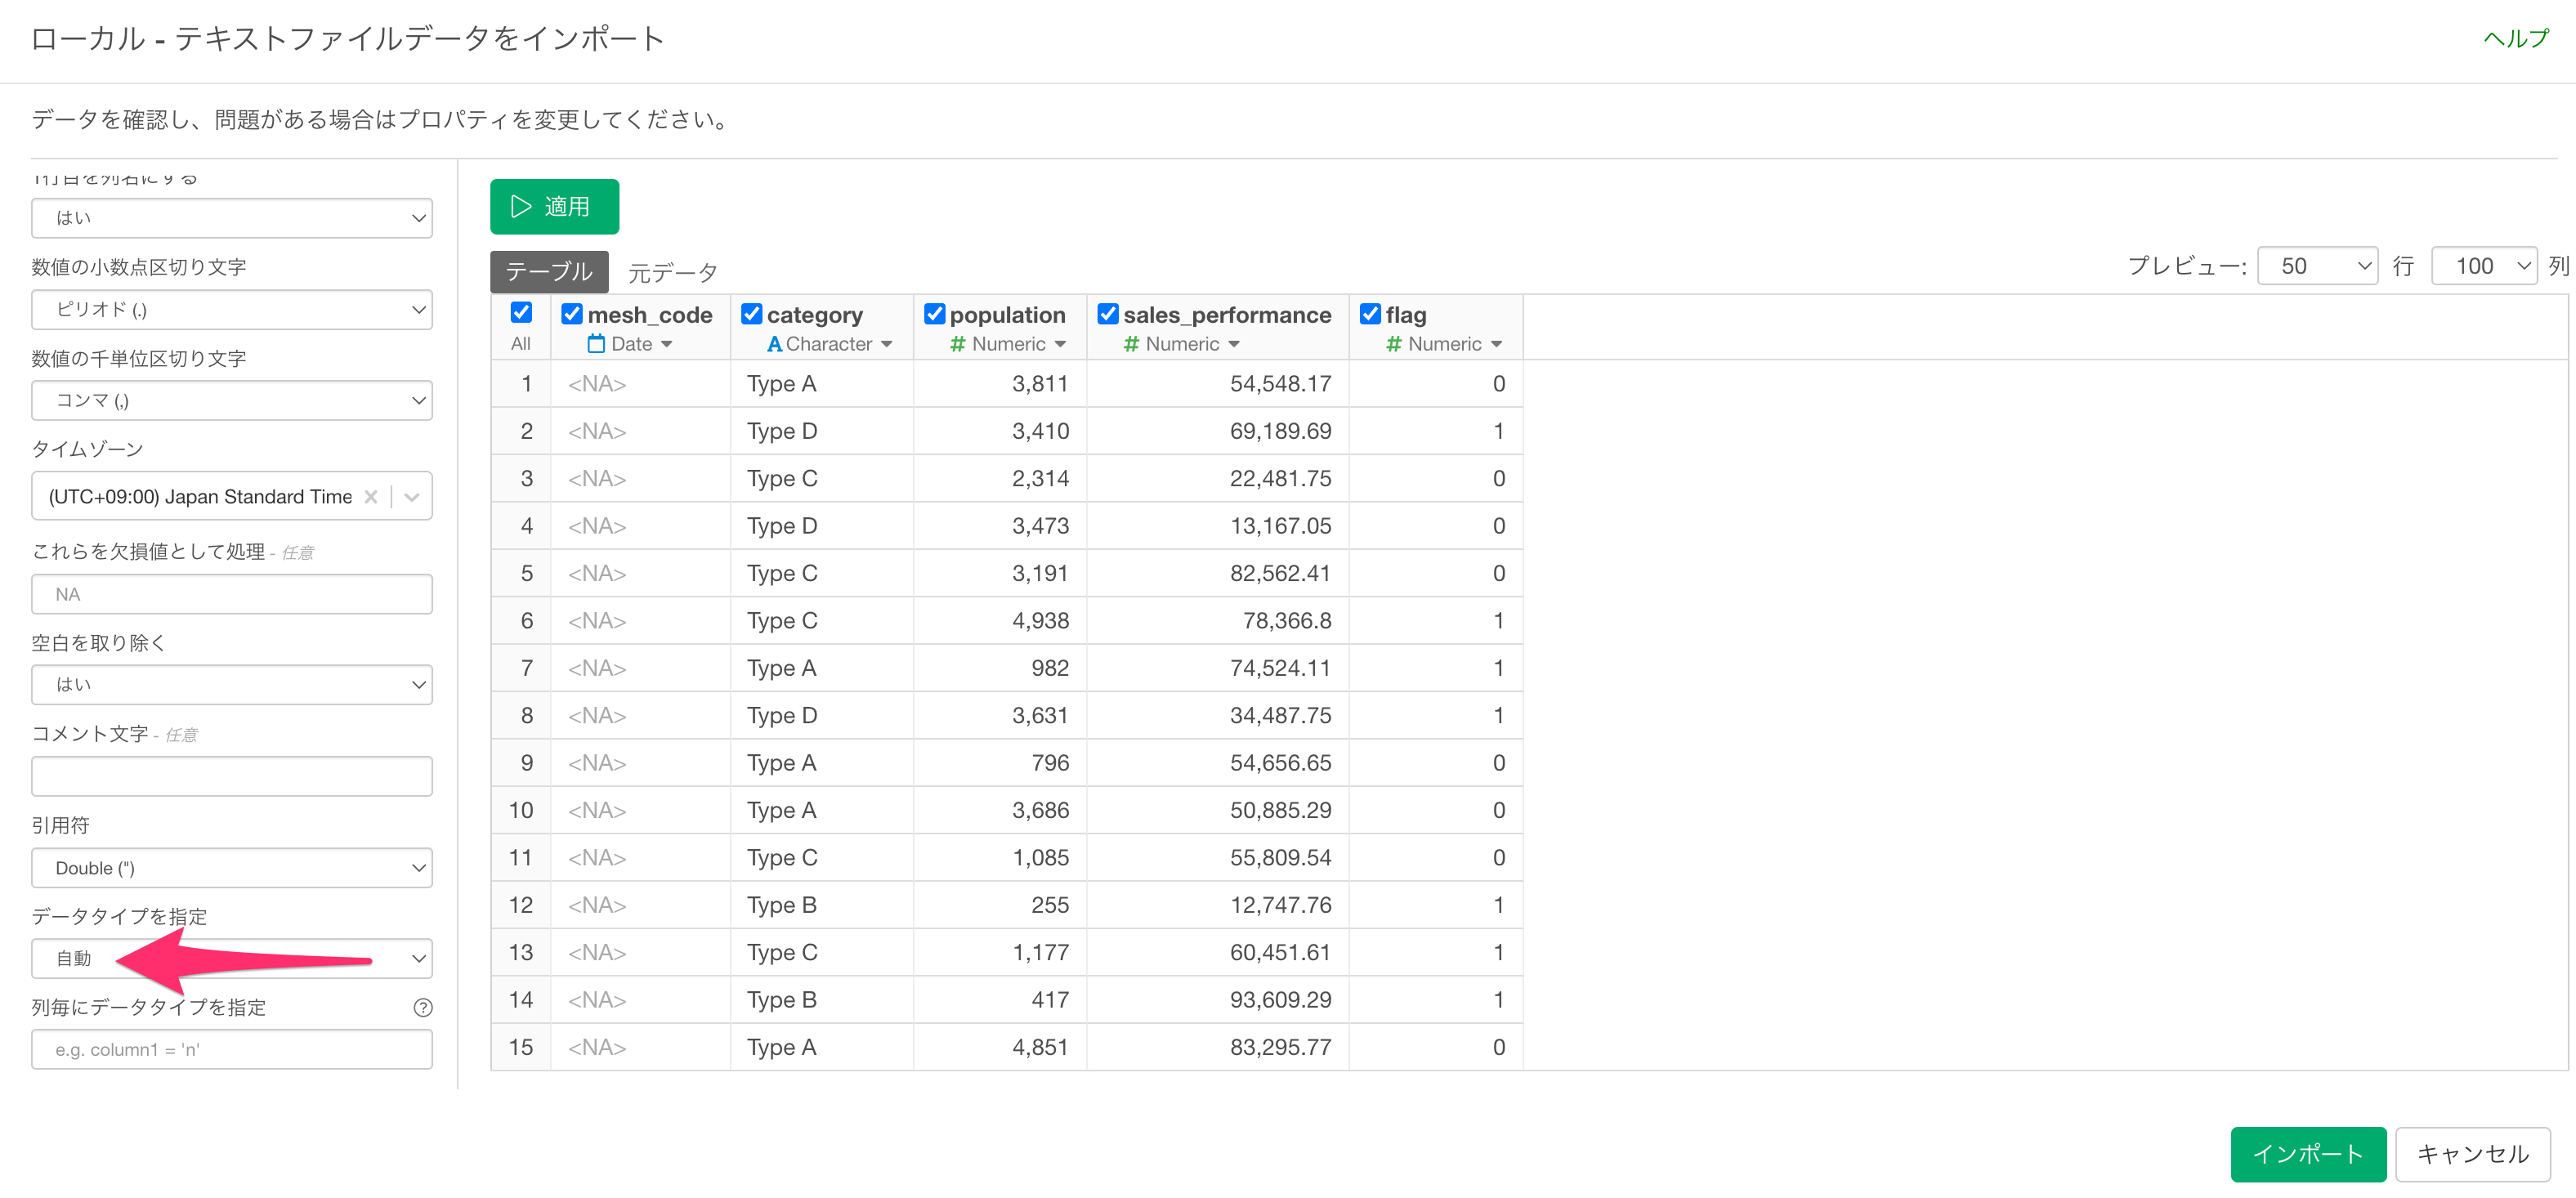Clear the Japan Standard Time timezone with X
The width and height of the screenshot is (2576, 1198).
(x=371, y=497)
